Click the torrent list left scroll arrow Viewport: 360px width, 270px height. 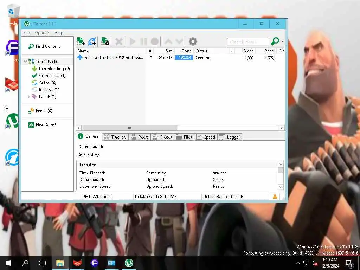(78, 128)
